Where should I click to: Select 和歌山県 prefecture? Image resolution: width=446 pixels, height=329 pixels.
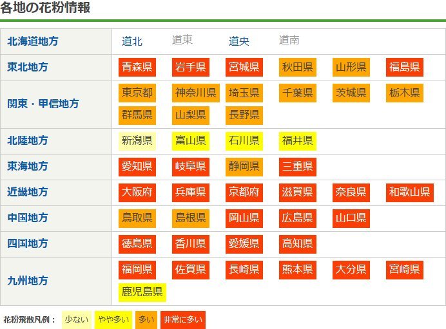tap(409, 192)
